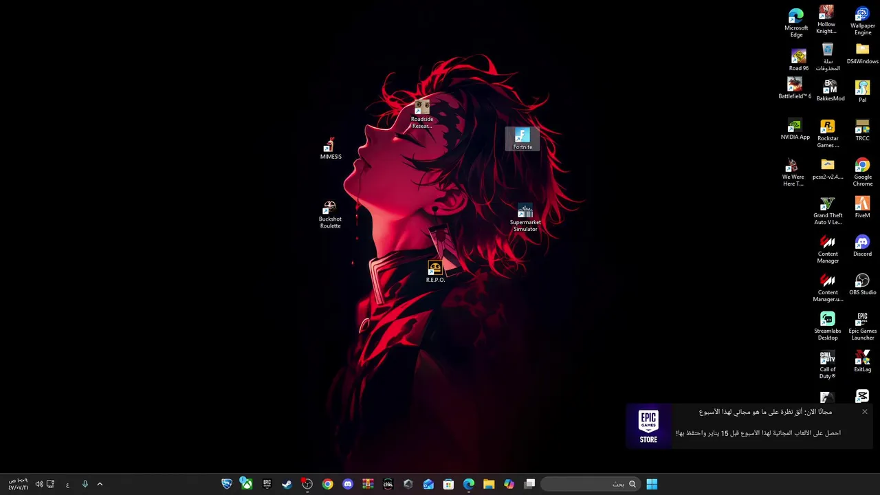Select the Supermarket Simulator shortcut
Screen dimensions: 880x495
click(x=525, y=217)
